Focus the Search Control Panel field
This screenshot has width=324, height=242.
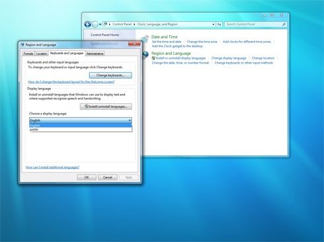(x=253, y=24)
